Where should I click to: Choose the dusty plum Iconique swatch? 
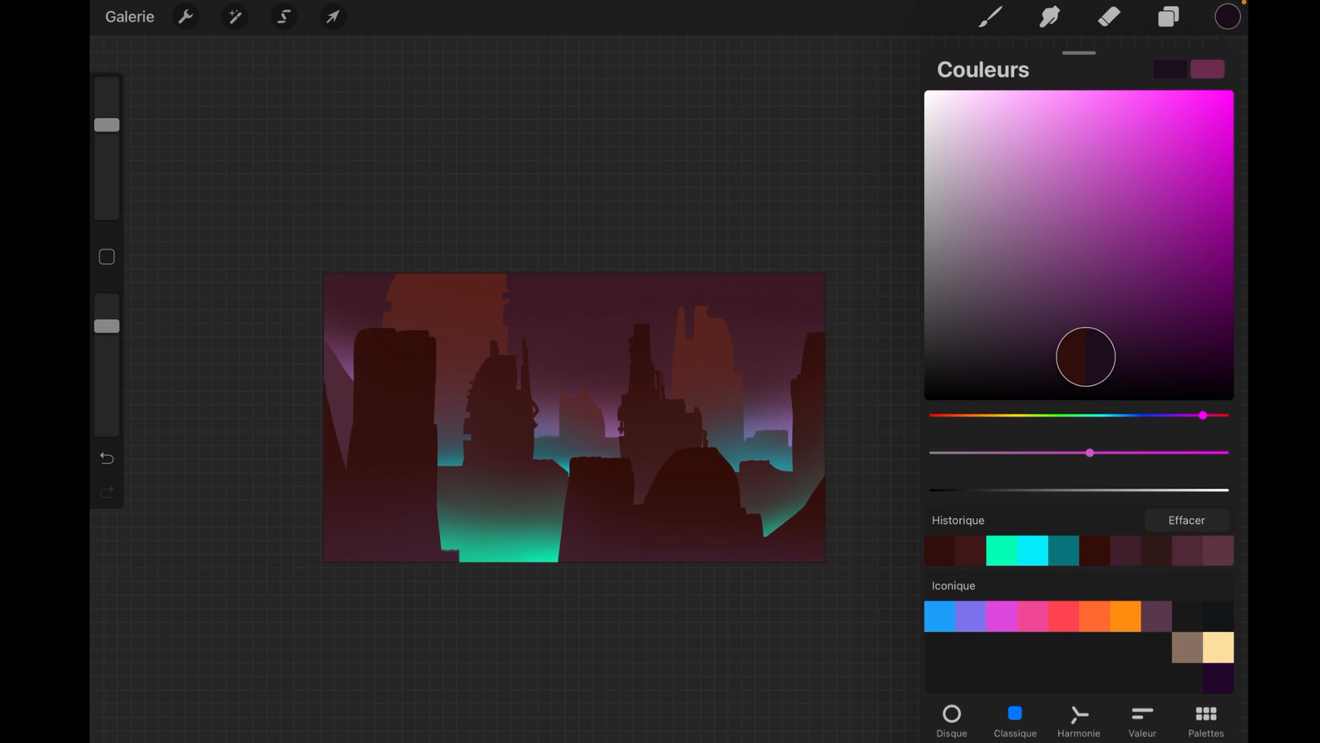point(1156,616)
